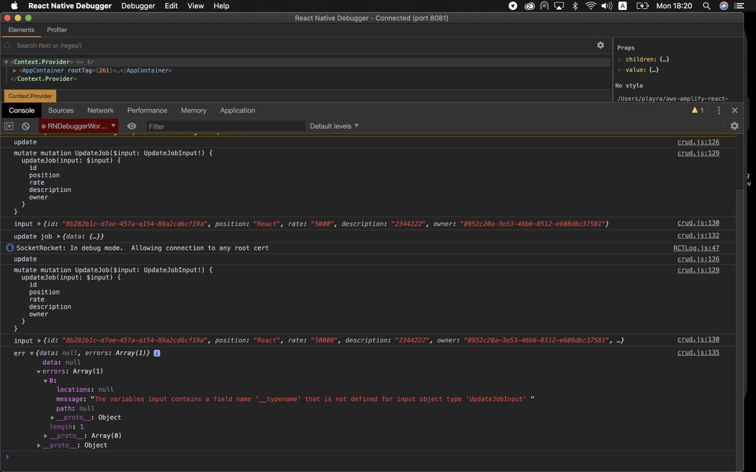This screenshot has height=472, width=756.
Task: Open the View menu
Action: [x=195, y=6]
